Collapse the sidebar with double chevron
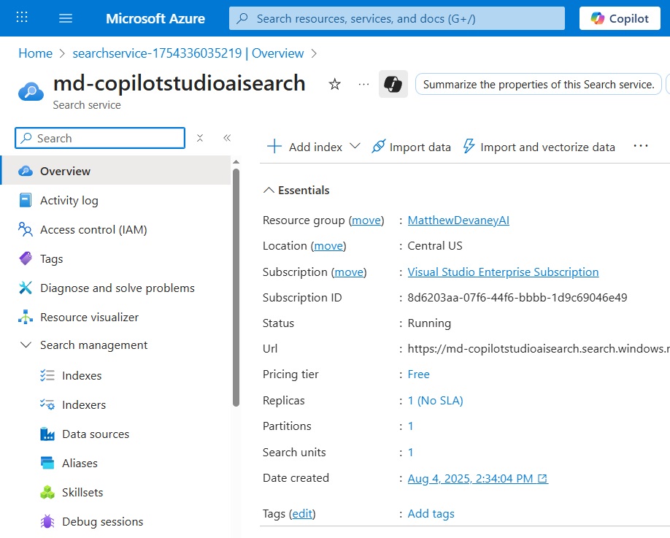This screenshot has height=538, width=670. [227, 137]
